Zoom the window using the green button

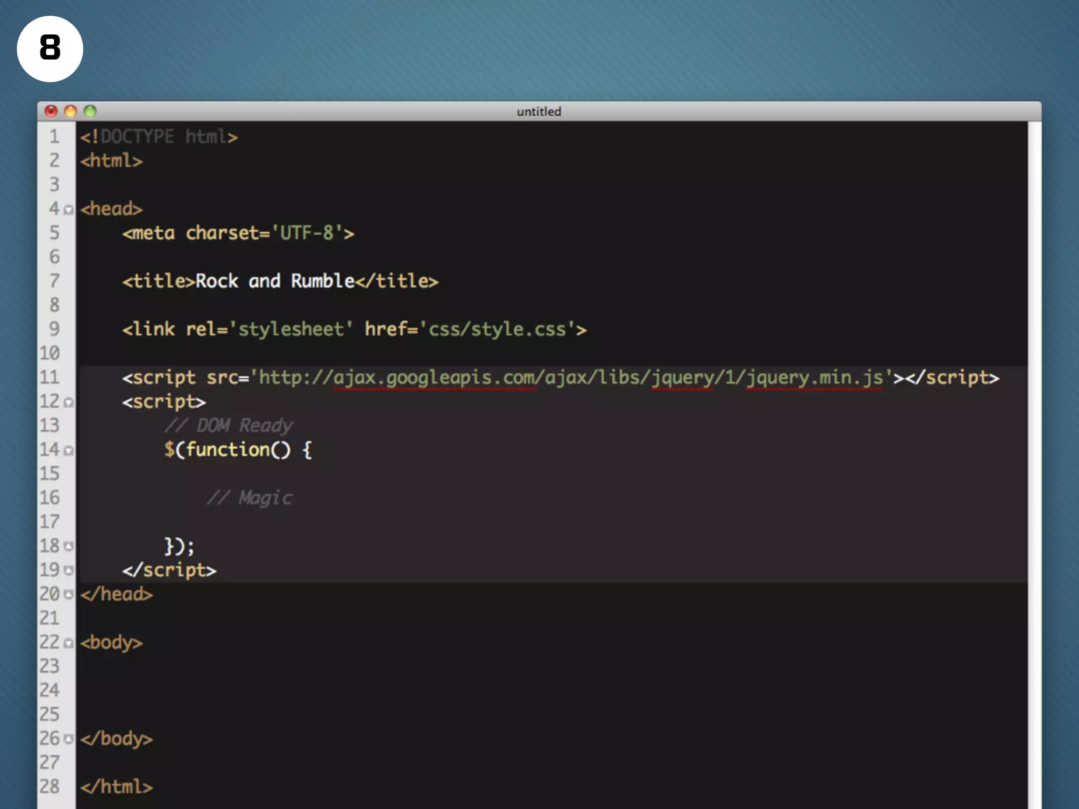90,111
